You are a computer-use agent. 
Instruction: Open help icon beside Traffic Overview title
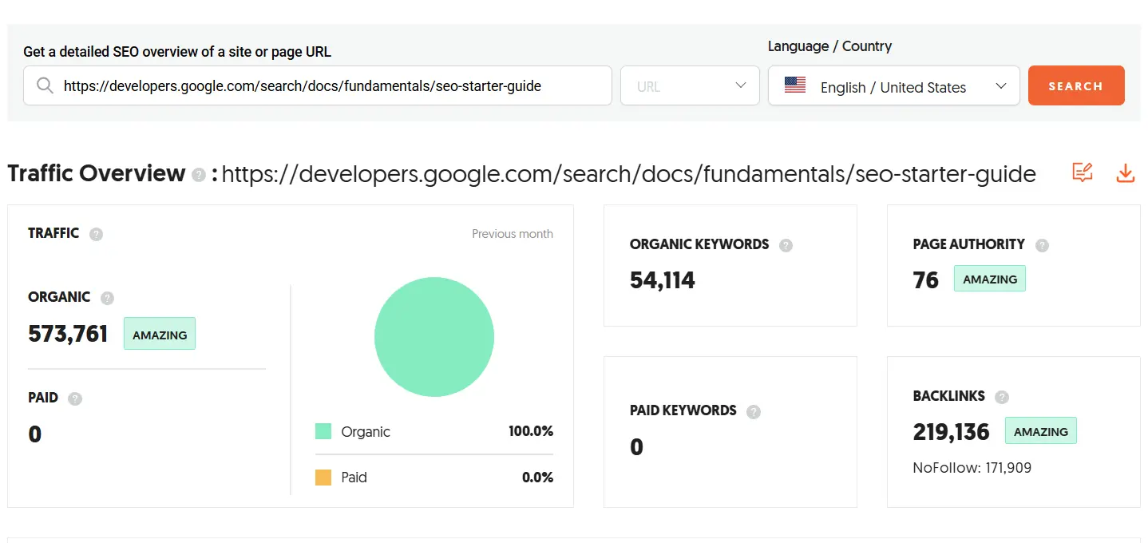point(199,175)
